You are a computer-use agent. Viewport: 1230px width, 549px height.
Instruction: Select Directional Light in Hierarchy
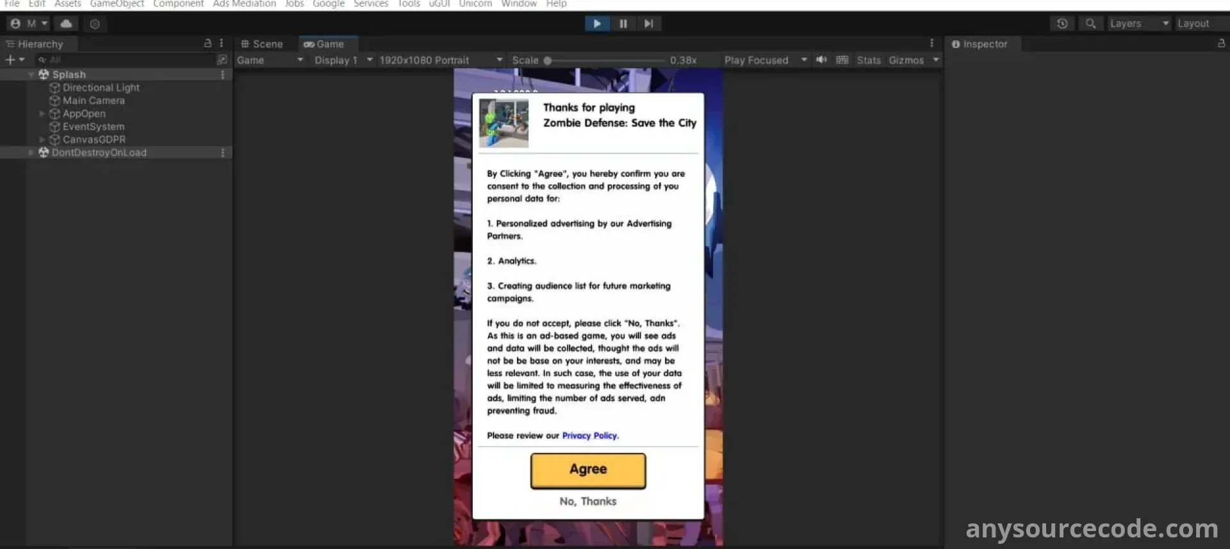pos(101,88)
